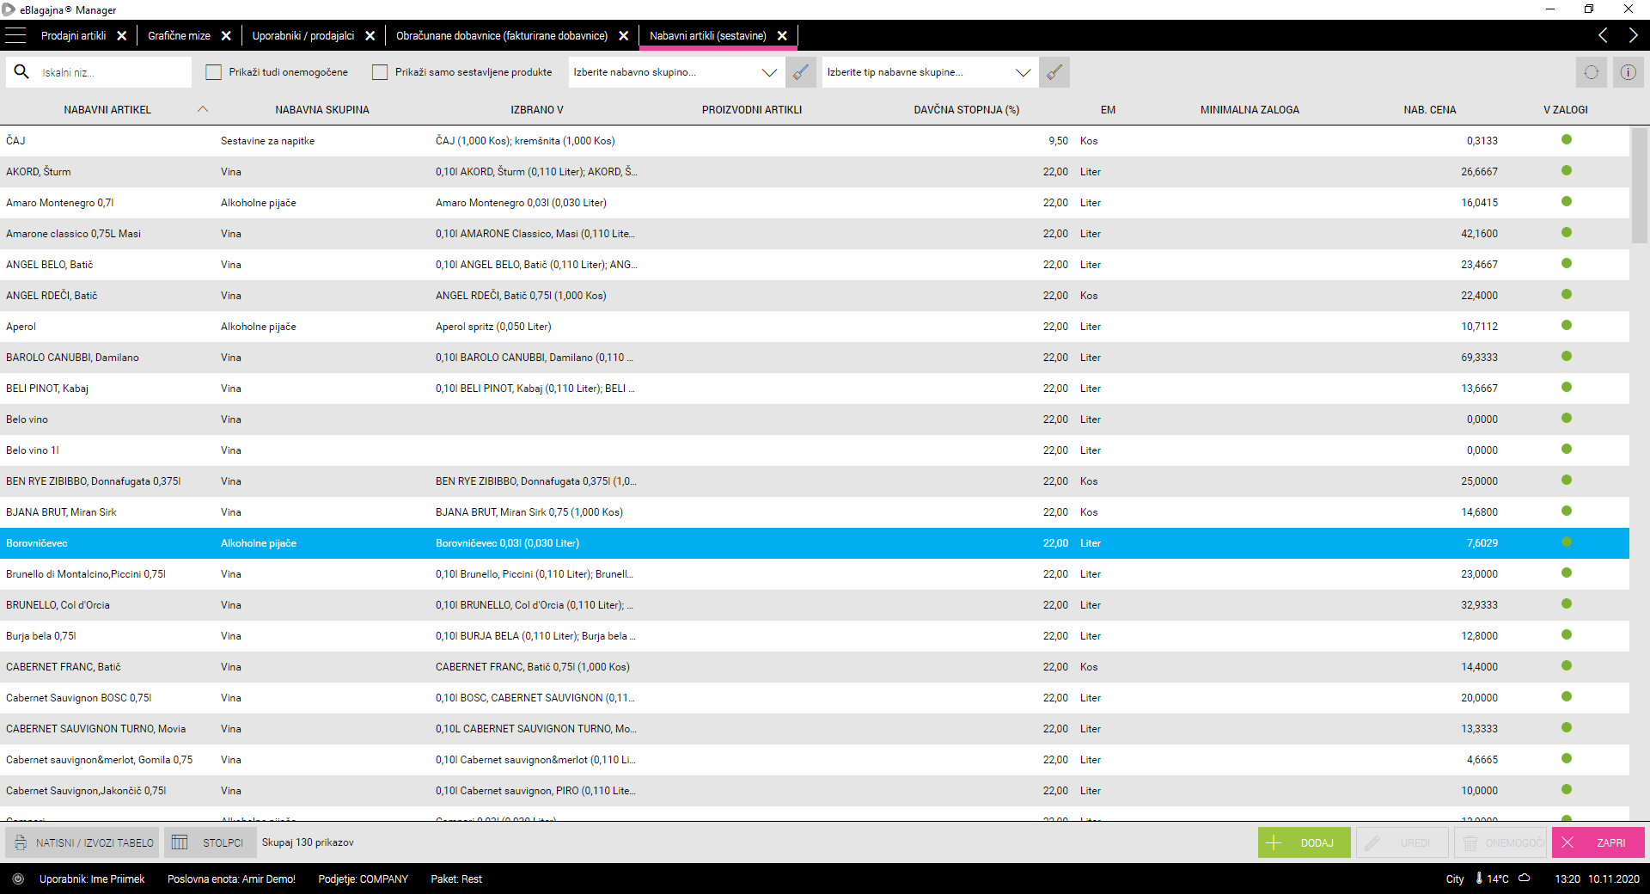Select the BEN RYE ZIBIBBO, Donnafugata row

[815, 481]
